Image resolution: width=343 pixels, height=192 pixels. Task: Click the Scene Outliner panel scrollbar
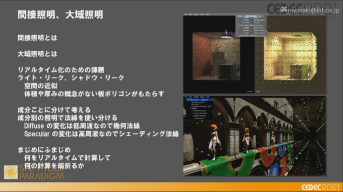click(213, 112)
